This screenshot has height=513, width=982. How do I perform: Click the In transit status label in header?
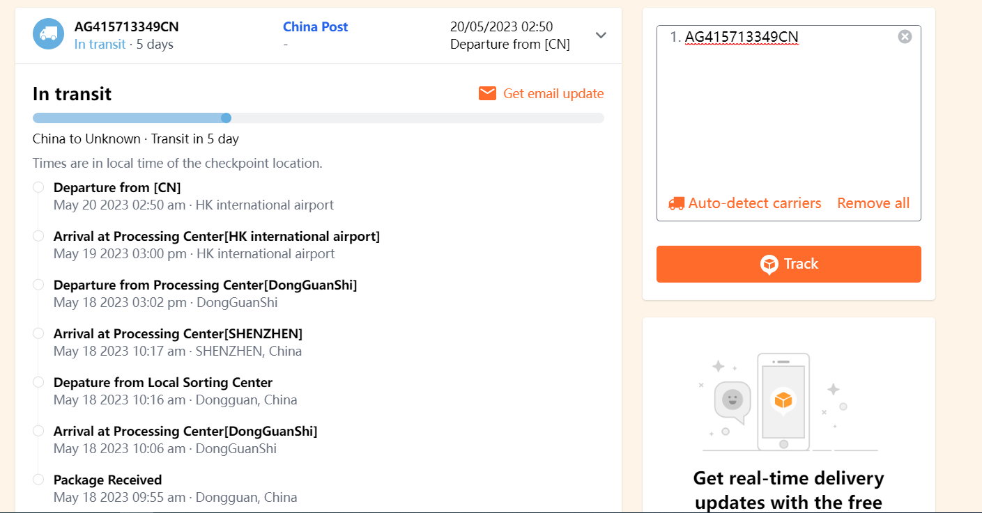tap(100, 45)
